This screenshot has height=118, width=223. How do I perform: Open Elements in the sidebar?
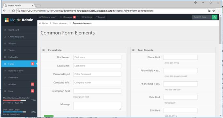click(x=19, y=77)
